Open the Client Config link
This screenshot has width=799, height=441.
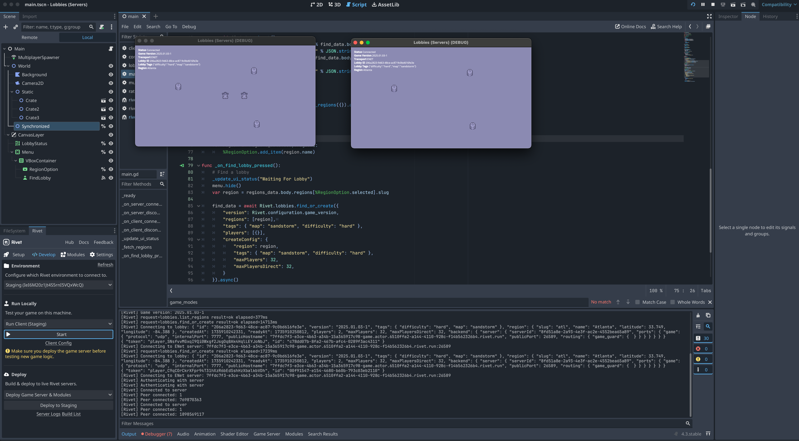pyautogui.click(x=58, y=343)
